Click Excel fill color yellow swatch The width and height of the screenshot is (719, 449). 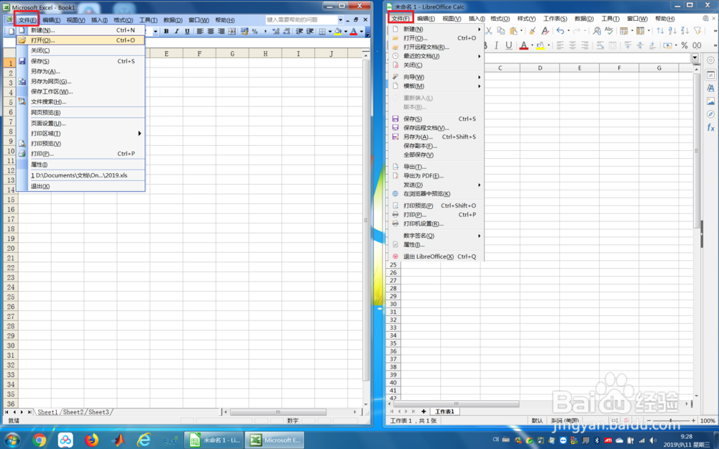[339, 31]
